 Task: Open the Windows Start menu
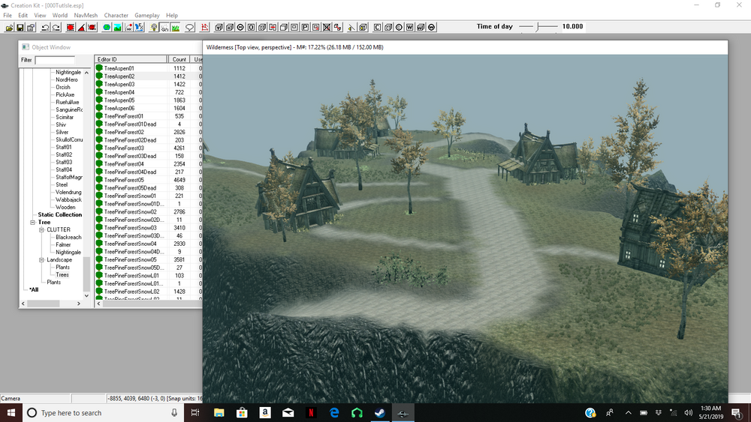[x=11, y=412]
